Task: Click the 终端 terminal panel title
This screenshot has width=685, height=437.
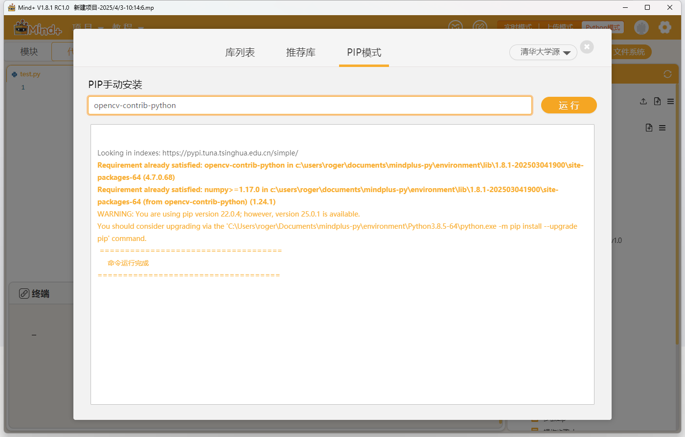Action: (x=41, y=293)
